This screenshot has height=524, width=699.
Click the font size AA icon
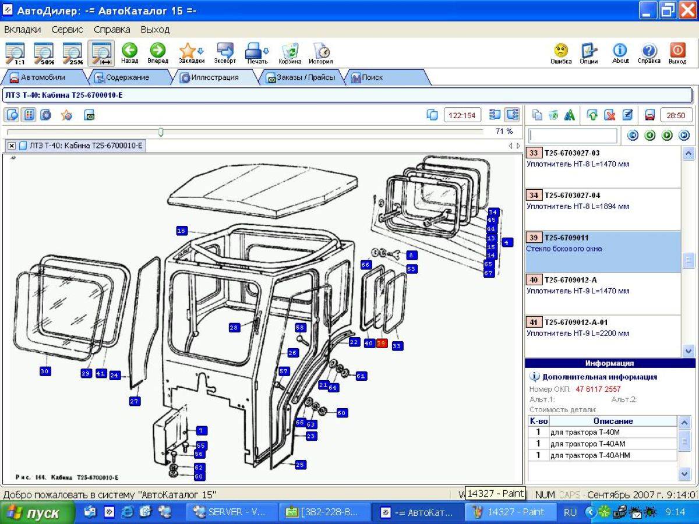(570, 115)
